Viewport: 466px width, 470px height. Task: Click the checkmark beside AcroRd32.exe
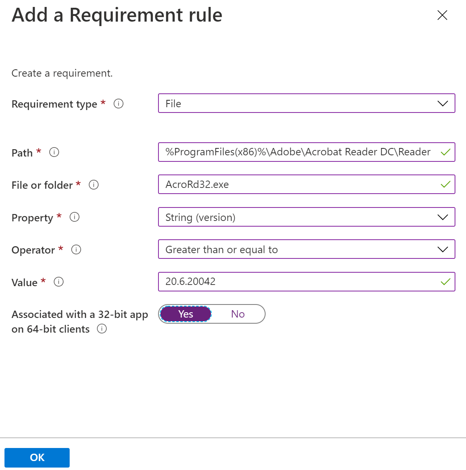(446, 184)
